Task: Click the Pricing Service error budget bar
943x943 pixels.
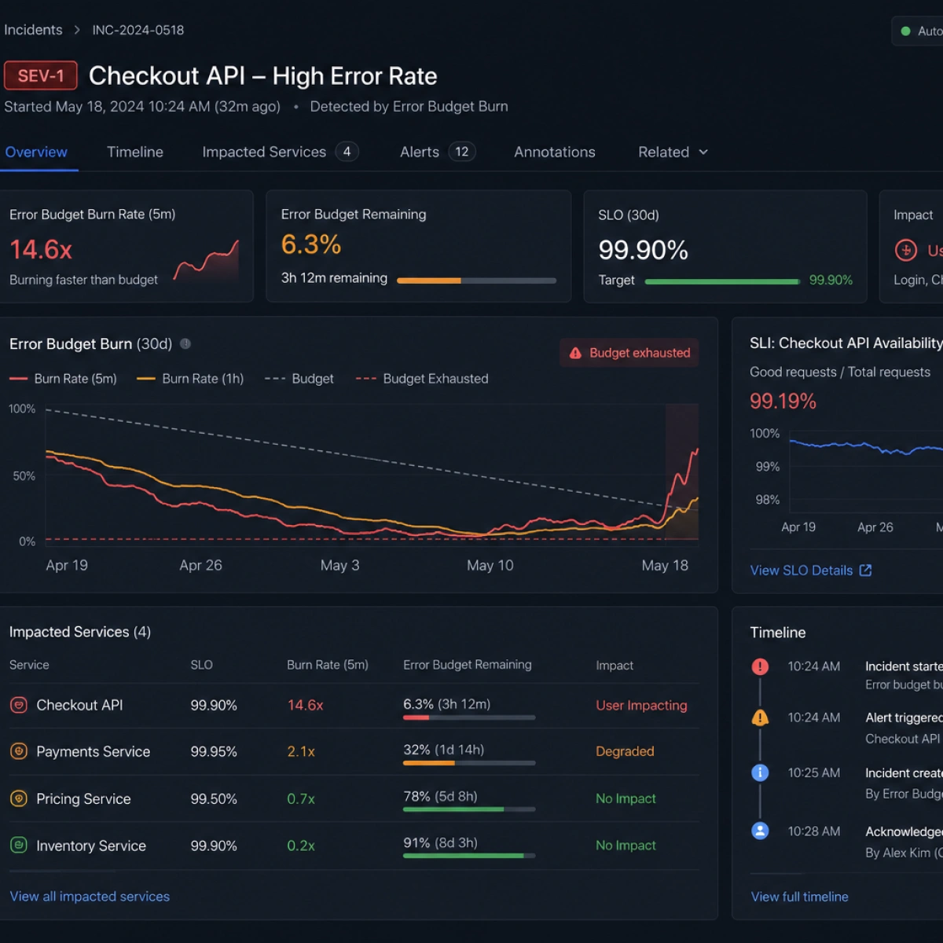Action: (469, 809)
